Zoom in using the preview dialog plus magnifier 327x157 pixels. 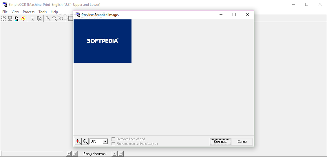[78, 142]
